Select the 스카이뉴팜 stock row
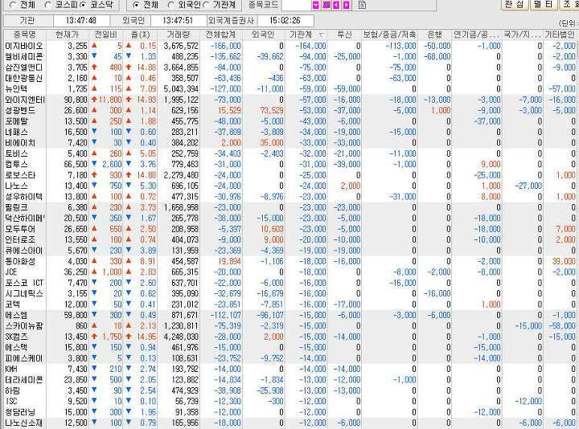This screenshot has width=579, height=429. 289,325
